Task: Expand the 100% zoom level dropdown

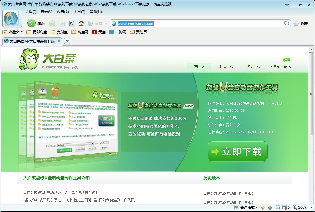Action: click(x=310, y=208)
